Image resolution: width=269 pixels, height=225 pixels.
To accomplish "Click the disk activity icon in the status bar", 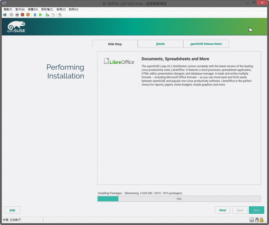I will pyautogui.click(x=251, y=220).
